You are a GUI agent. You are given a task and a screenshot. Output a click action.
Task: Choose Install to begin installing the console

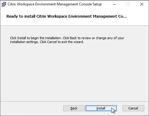pos(101,108)
